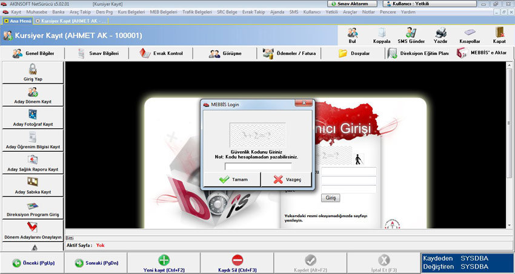
Task: Click Aday Dönem Kayıt in the sidebar
Action: click(33, 95)
